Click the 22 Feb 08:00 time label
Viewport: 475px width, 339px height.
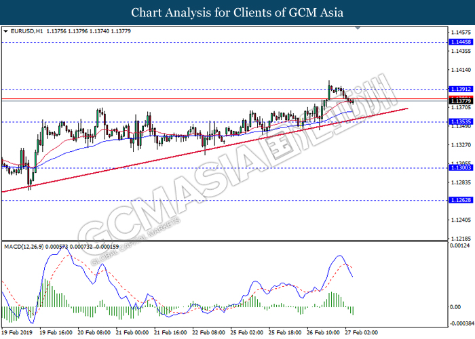(208, 333)
